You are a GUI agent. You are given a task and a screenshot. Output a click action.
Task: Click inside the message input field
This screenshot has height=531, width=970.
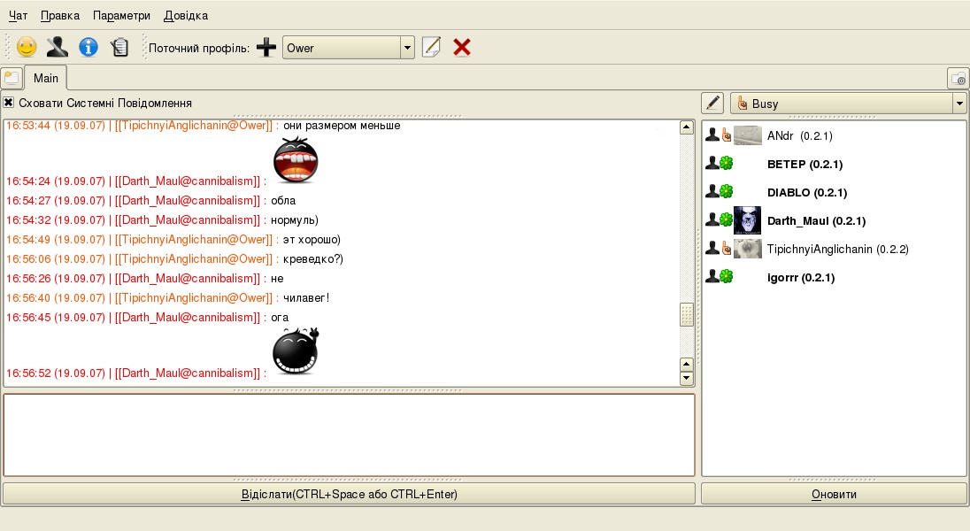click(349, 435)
